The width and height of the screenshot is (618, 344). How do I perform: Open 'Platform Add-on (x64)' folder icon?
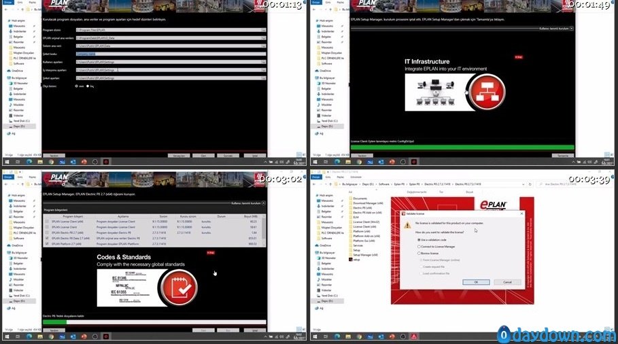(351, 236)
